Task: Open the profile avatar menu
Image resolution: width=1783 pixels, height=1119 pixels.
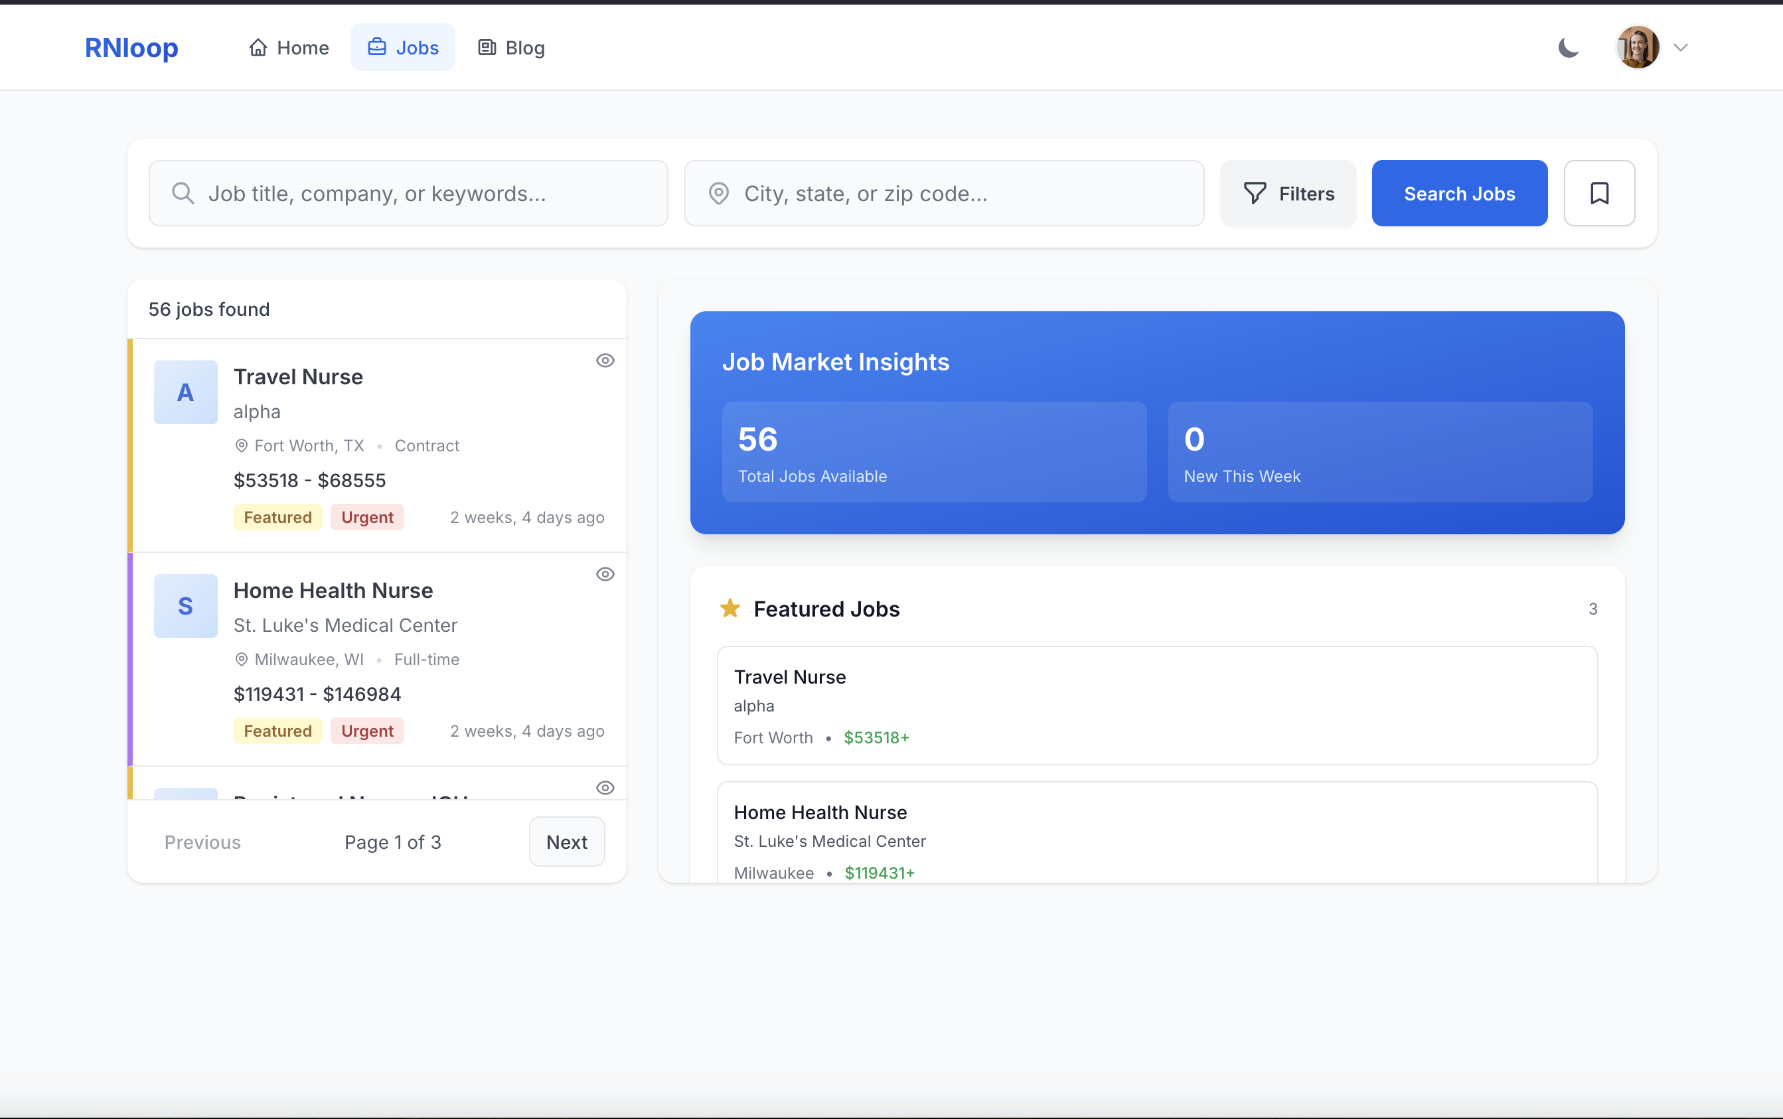Action: point(1638,47)
